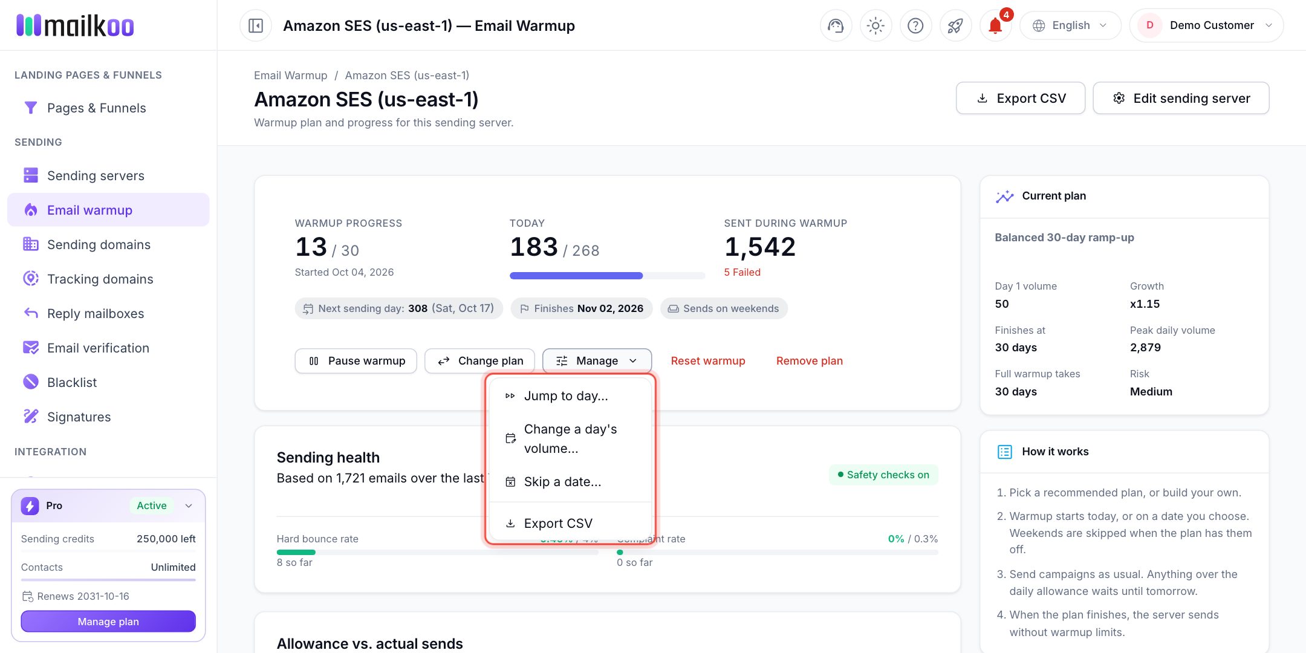
Task: Open the Demo Customer account menu
Action: 1206,25
